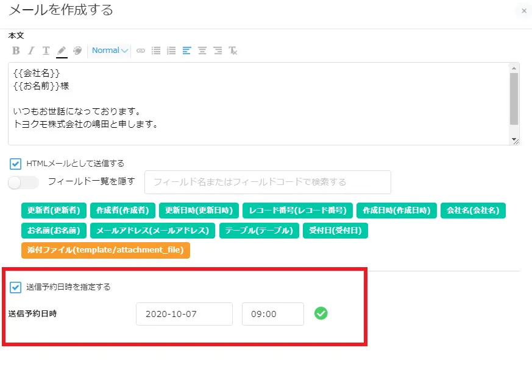Align text to the right
The image size is (532, 387).
pyautogui.click(x=218, y=51)
